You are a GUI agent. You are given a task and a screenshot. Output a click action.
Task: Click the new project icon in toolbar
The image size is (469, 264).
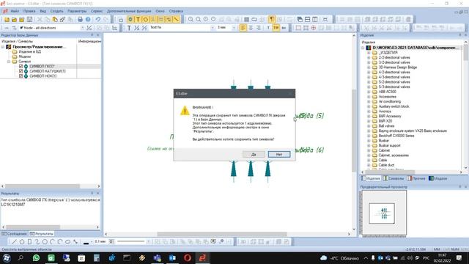(7, 20)
